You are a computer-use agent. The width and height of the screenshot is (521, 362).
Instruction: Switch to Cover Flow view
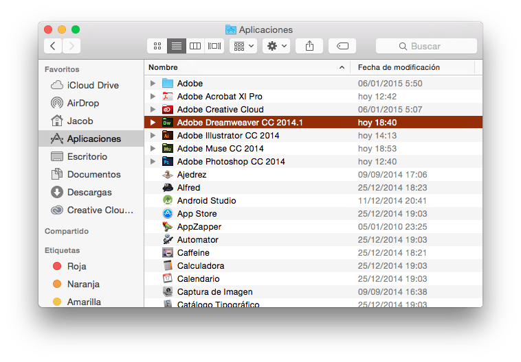pyautogui.click(x=214, y=46)
